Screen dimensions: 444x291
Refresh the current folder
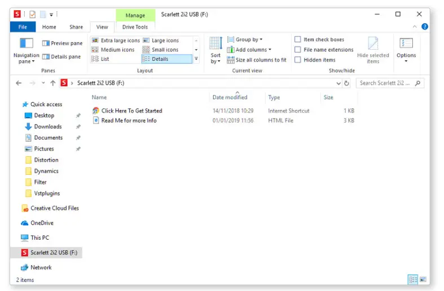point(346,83)
